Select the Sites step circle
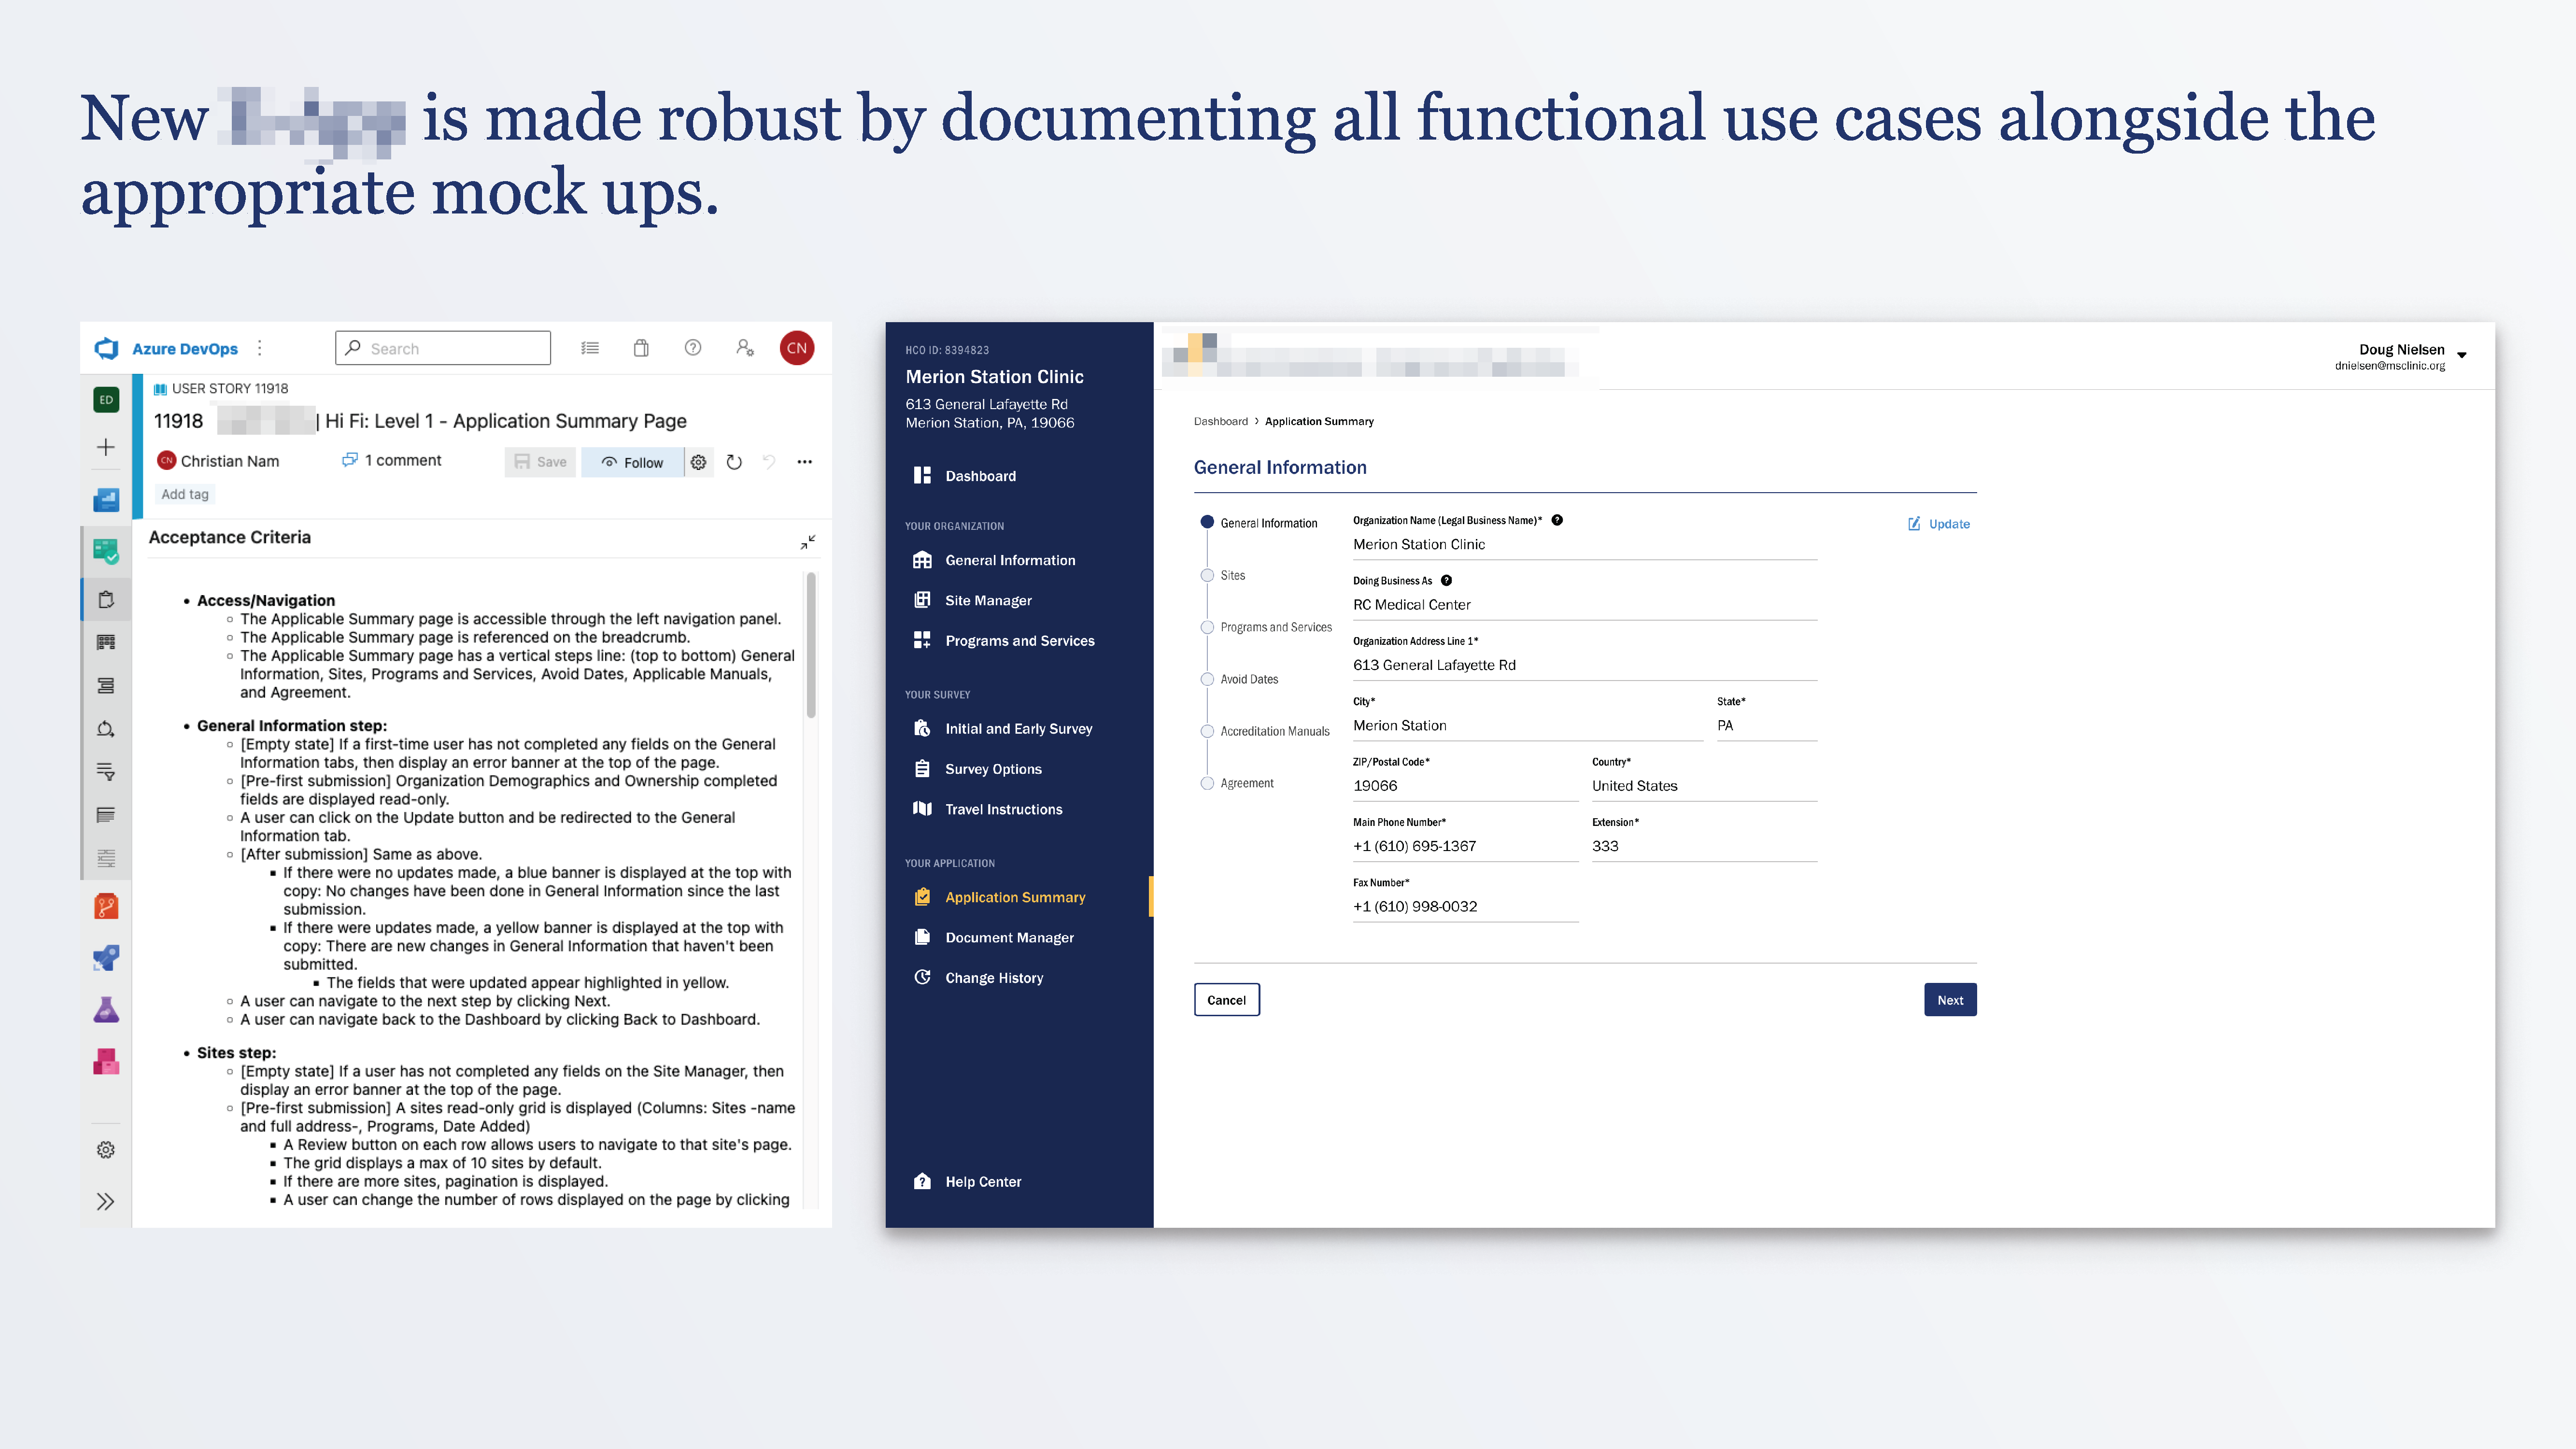 point(1207,575)
